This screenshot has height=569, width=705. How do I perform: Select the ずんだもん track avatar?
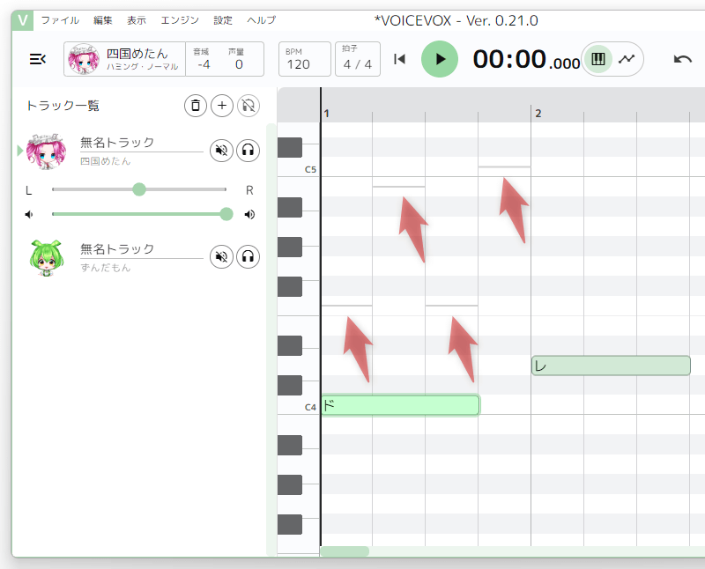(x=47, y=257)
